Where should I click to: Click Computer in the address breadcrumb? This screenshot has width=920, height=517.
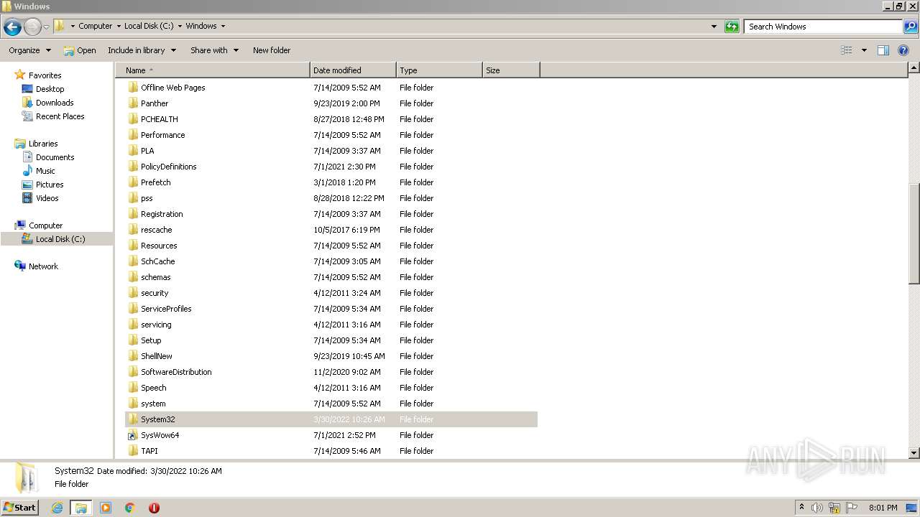pyautogui.click(x=95, y=26)
